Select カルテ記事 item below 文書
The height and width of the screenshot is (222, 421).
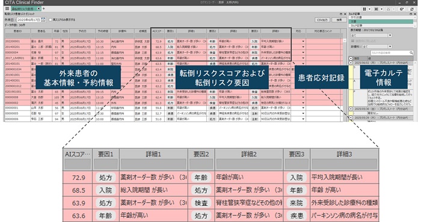click(x=381, y=25)
